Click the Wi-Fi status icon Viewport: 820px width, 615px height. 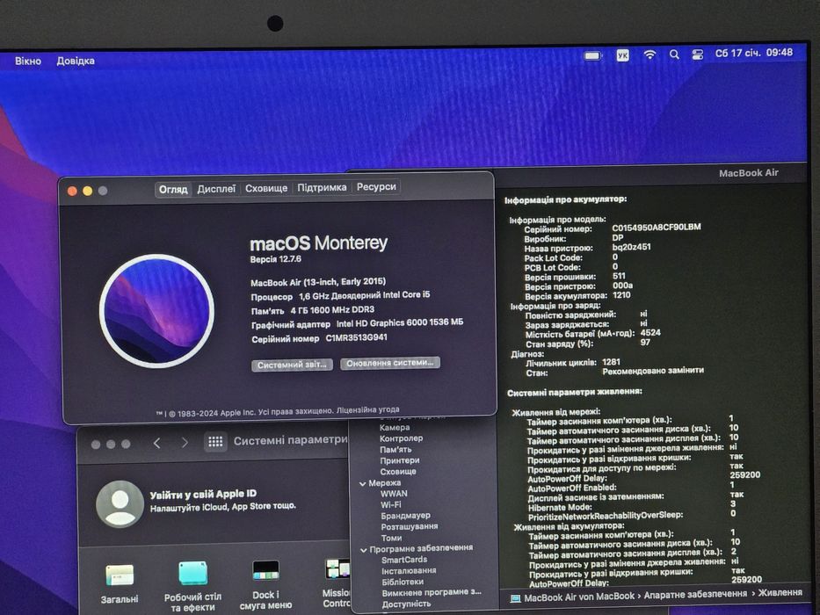[x=649, y=54]
